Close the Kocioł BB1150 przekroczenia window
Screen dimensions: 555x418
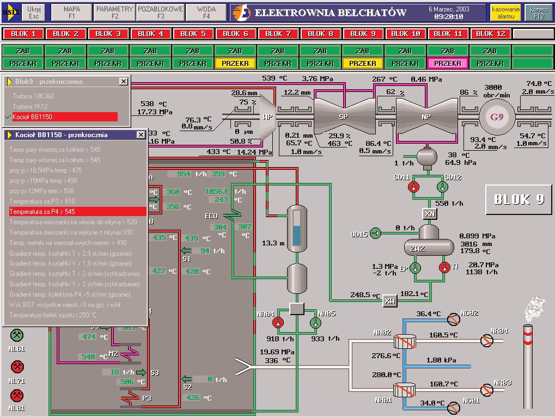click(141, 135)
